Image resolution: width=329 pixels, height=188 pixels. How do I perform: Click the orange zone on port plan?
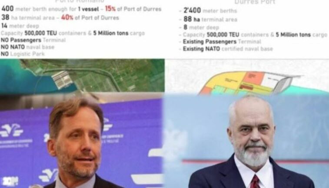pyautogui.click(x=253, y=78)
